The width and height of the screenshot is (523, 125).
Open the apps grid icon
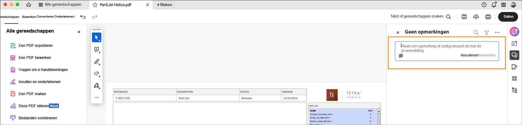point(504,5)
